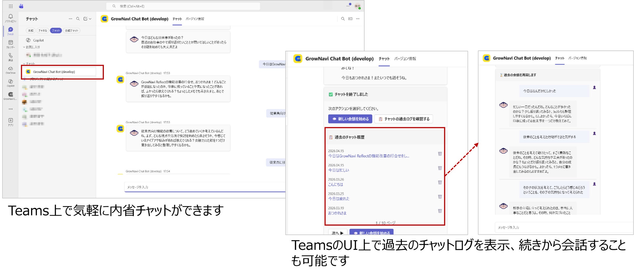Open バージョン情報 tab in main Teams window

[x=195, y=19]
